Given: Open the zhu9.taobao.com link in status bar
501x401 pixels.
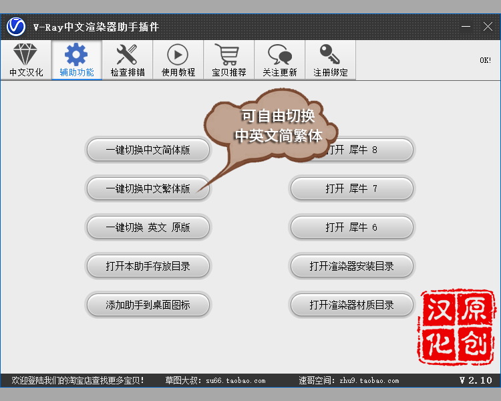Looking at the screenshot, I should 369,380.
